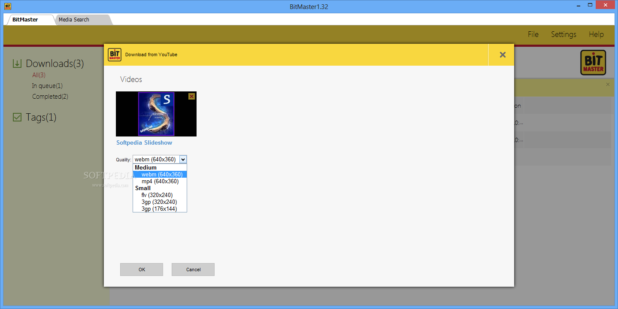Switch to the BitMaster tab
The width and height of the screenshot is (618, 309).
30,19
